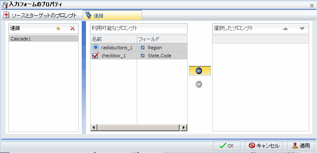Image resolution: width=318 pixels, height=153 pixels.
Task: Select Cascade1 in the cascade list
Action: pyautogui.click(x=44, y=39)
